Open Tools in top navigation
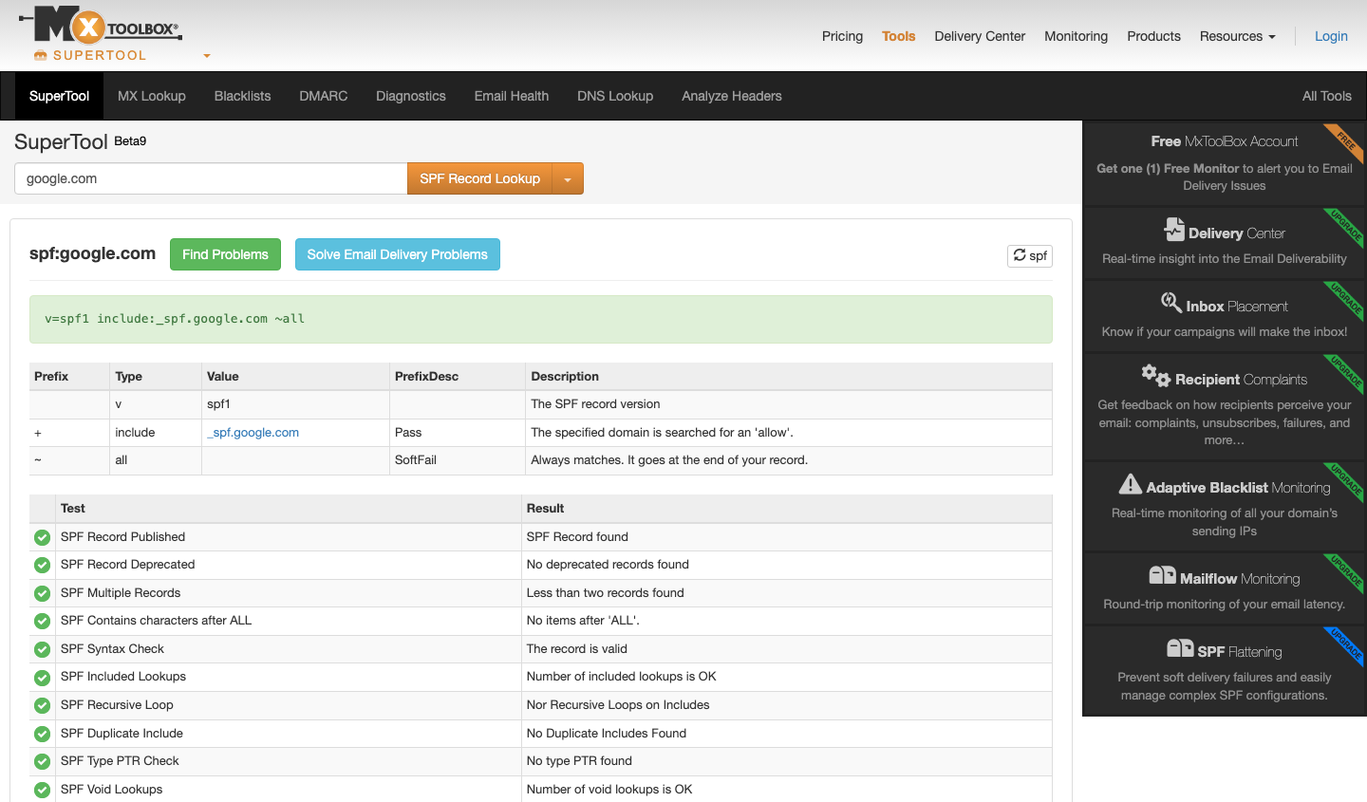 click(x=898, y=36)
